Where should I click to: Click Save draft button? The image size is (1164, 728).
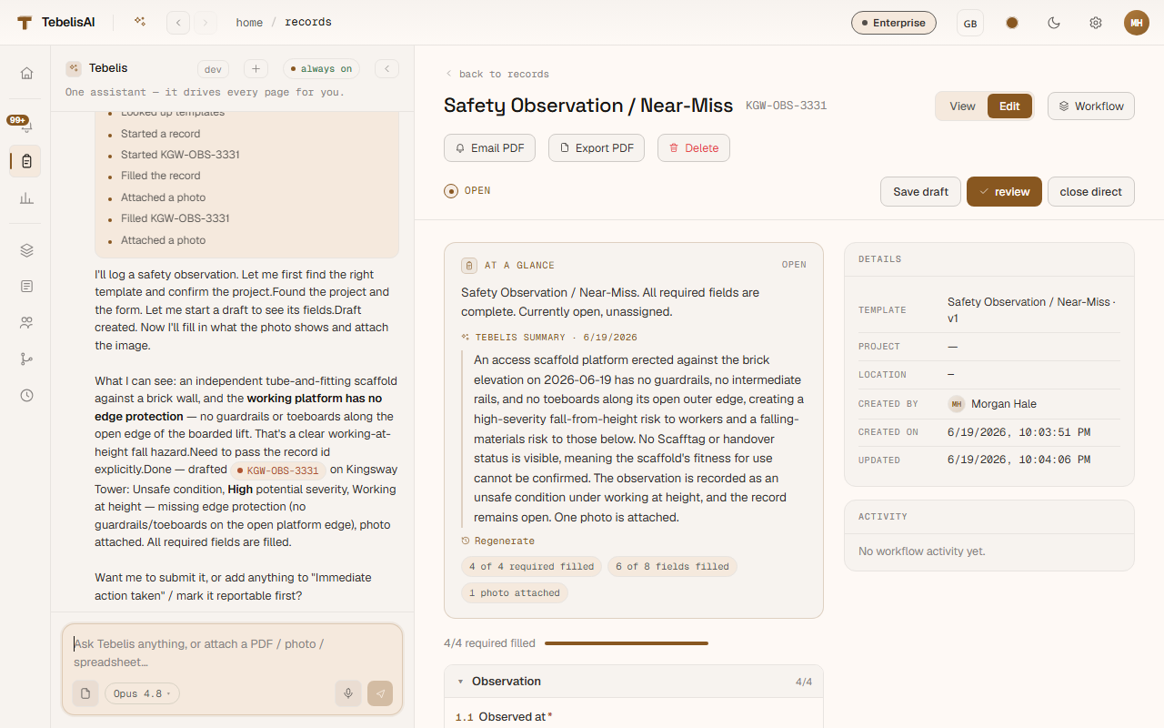[x=920, y=192]
